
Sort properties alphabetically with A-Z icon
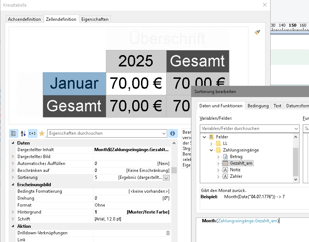23,133
